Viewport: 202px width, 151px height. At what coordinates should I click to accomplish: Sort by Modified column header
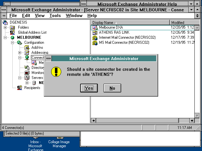pos(184,23)
